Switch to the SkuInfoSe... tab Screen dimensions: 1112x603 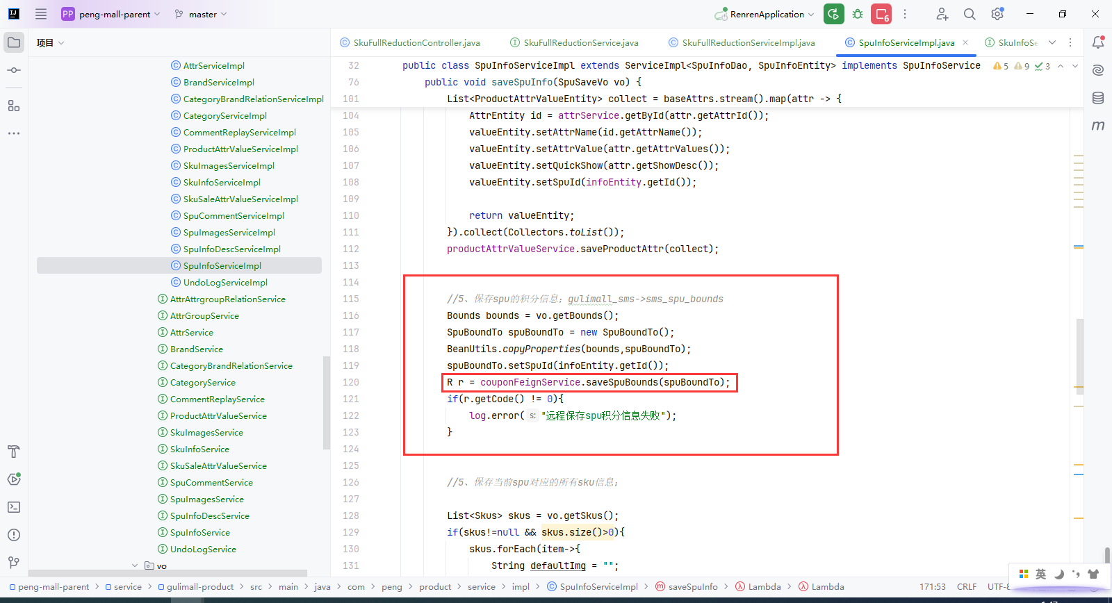[1011, 42]
